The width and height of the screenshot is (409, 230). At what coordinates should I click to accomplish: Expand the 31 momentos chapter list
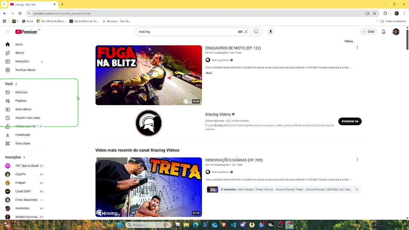[356, 189]
